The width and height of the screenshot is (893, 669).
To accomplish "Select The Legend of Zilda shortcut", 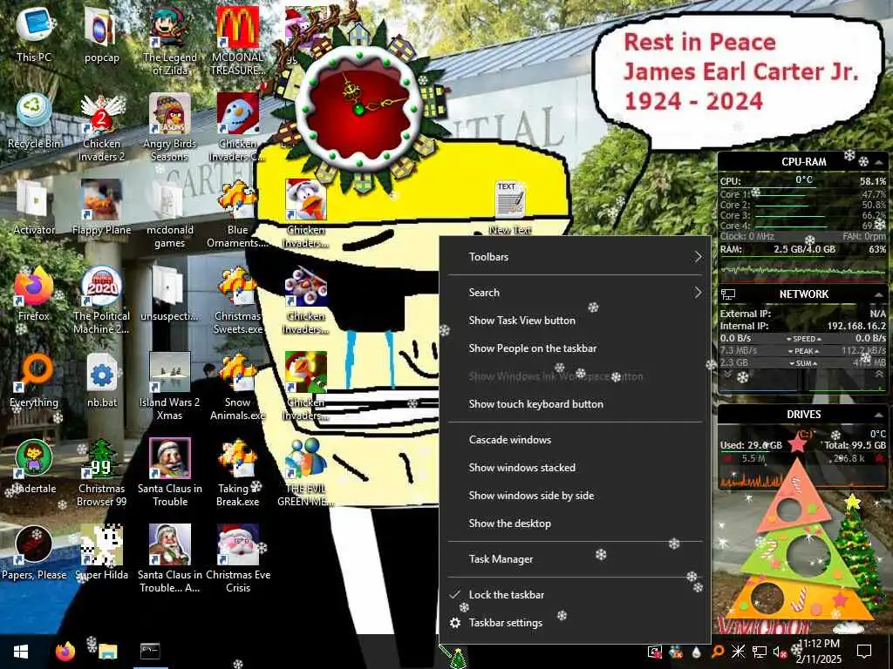I will click(169, 40).
